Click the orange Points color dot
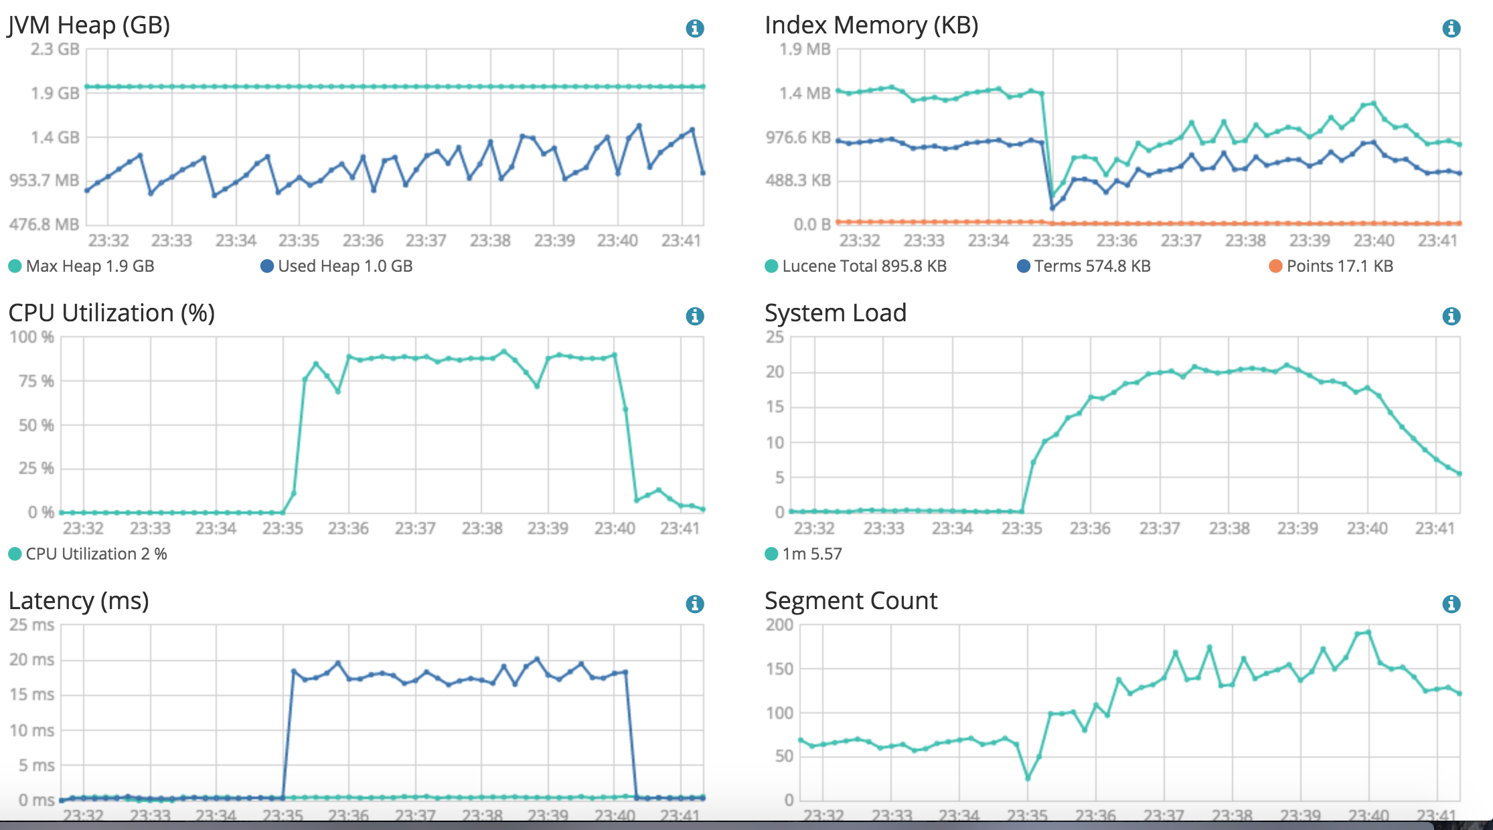Viewport: 1493px width, 830px height. click(x=1275, y=266)
